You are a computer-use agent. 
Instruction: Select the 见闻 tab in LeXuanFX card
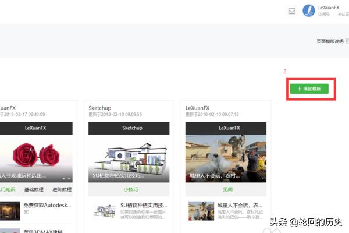pos(226,189)
